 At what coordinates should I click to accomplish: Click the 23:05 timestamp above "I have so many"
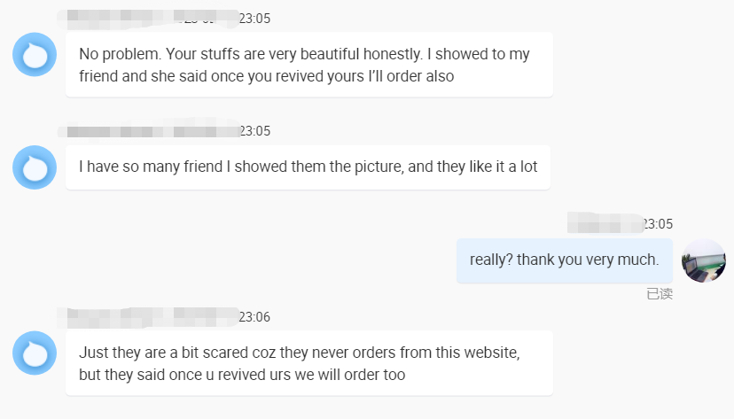pyautogui.click(x=255, y=131)
